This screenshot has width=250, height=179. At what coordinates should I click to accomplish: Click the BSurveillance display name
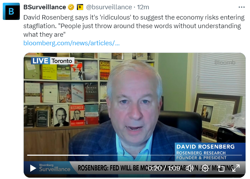coord(45,7)
